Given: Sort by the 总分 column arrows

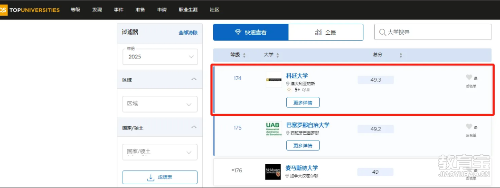Looking at the screenshot, I should pos(401,55).
